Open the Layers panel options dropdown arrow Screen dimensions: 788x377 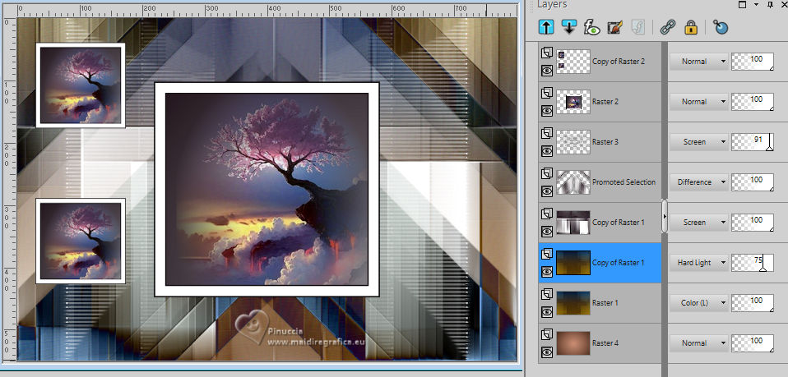coord(757,5)
